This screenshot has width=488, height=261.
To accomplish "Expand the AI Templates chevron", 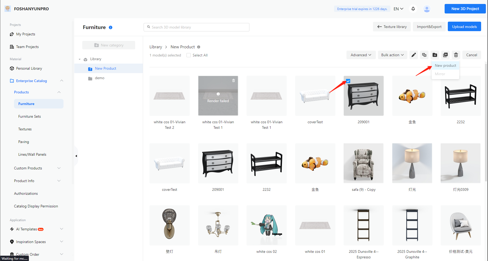I will 62,229.
